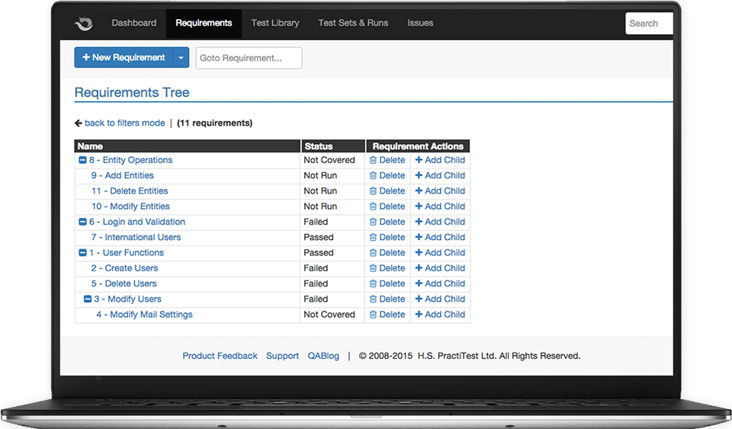Add Child to Modify Entities
This screenshot has width=732, height=429.
coord(440,206)
